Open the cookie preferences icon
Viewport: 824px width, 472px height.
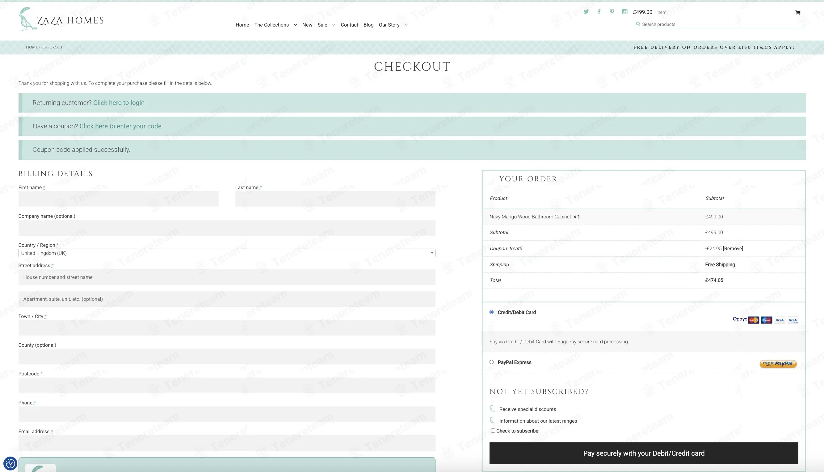click(x=10, y=463)
